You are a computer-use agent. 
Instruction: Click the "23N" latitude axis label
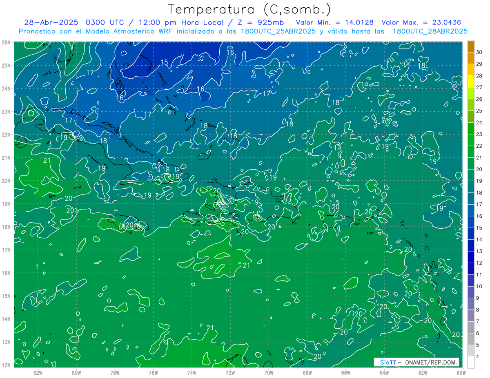point(6,112)
